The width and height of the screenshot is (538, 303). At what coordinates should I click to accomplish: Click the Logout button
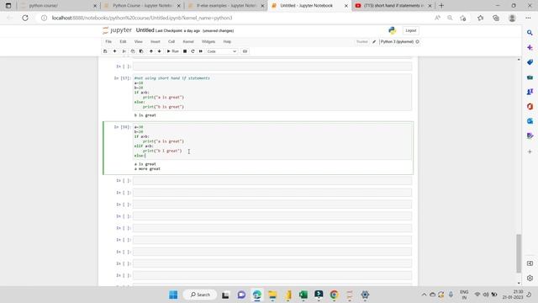(x=410, y=30)
